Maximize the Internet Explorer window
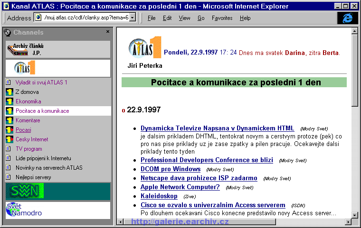Viewport: 361px width, 228px height. (346, 6)
